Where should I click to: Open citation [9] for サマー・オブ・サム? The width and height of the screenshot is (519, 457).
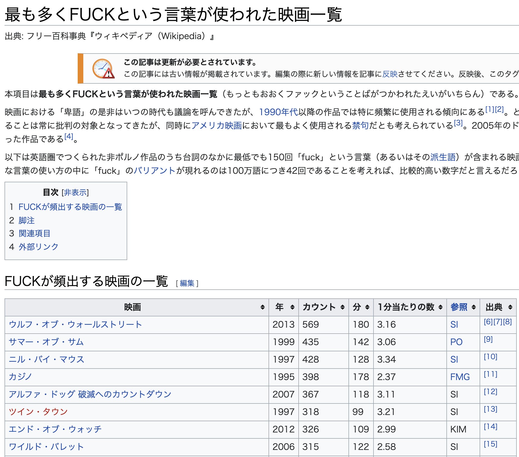coord(488,339)
